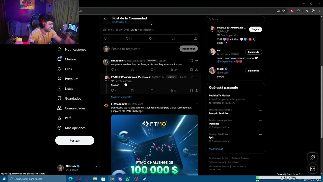323x182 pixels.
Task: Share elmatidelv's comment
Action: coord(197,70)
